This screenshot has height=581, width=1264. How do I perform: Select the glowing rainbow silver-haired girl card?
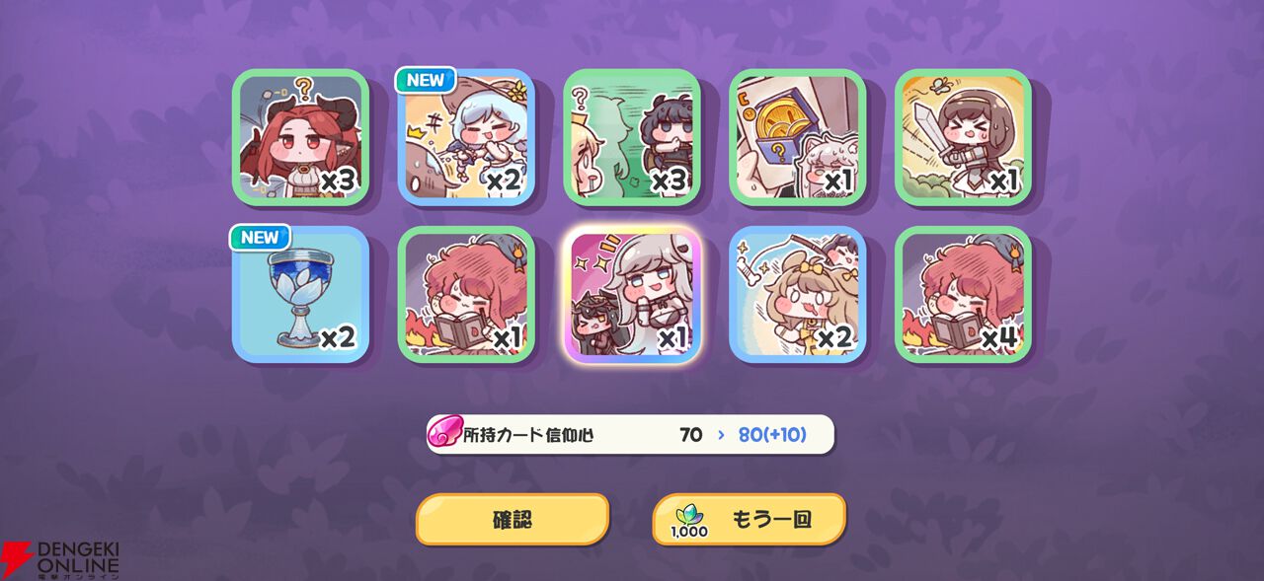(x=632, y=295)
